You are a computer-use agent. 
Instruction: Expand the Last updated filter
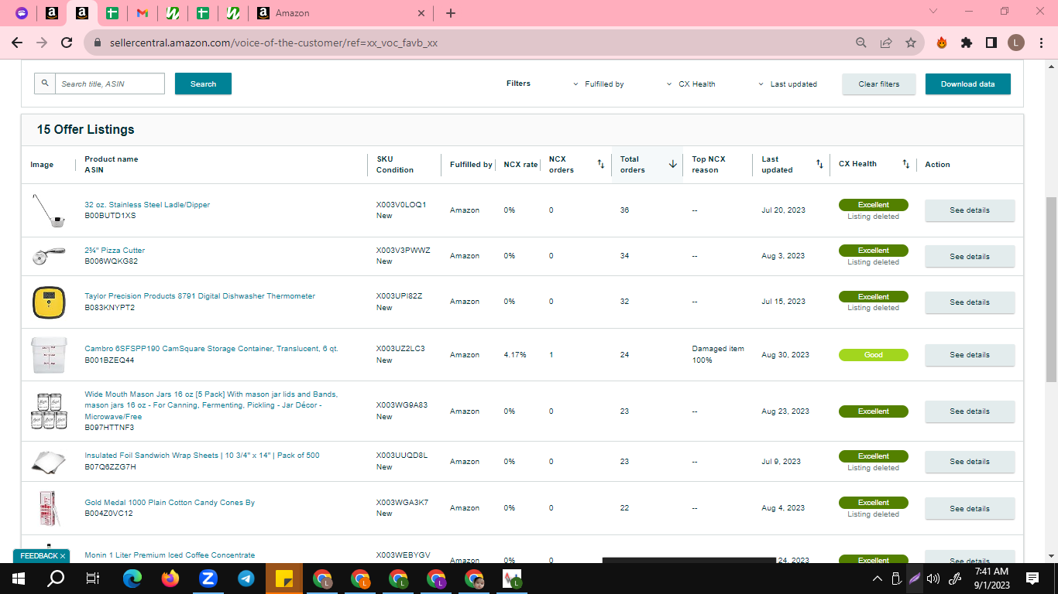pos(787,84)
